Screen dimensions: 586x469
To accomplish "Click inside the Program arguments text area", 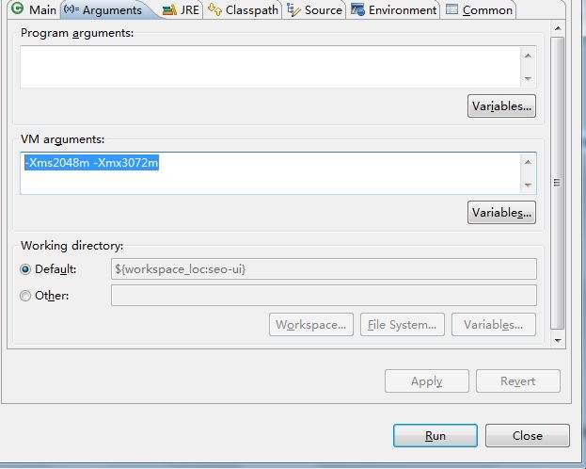I will 270,67.
